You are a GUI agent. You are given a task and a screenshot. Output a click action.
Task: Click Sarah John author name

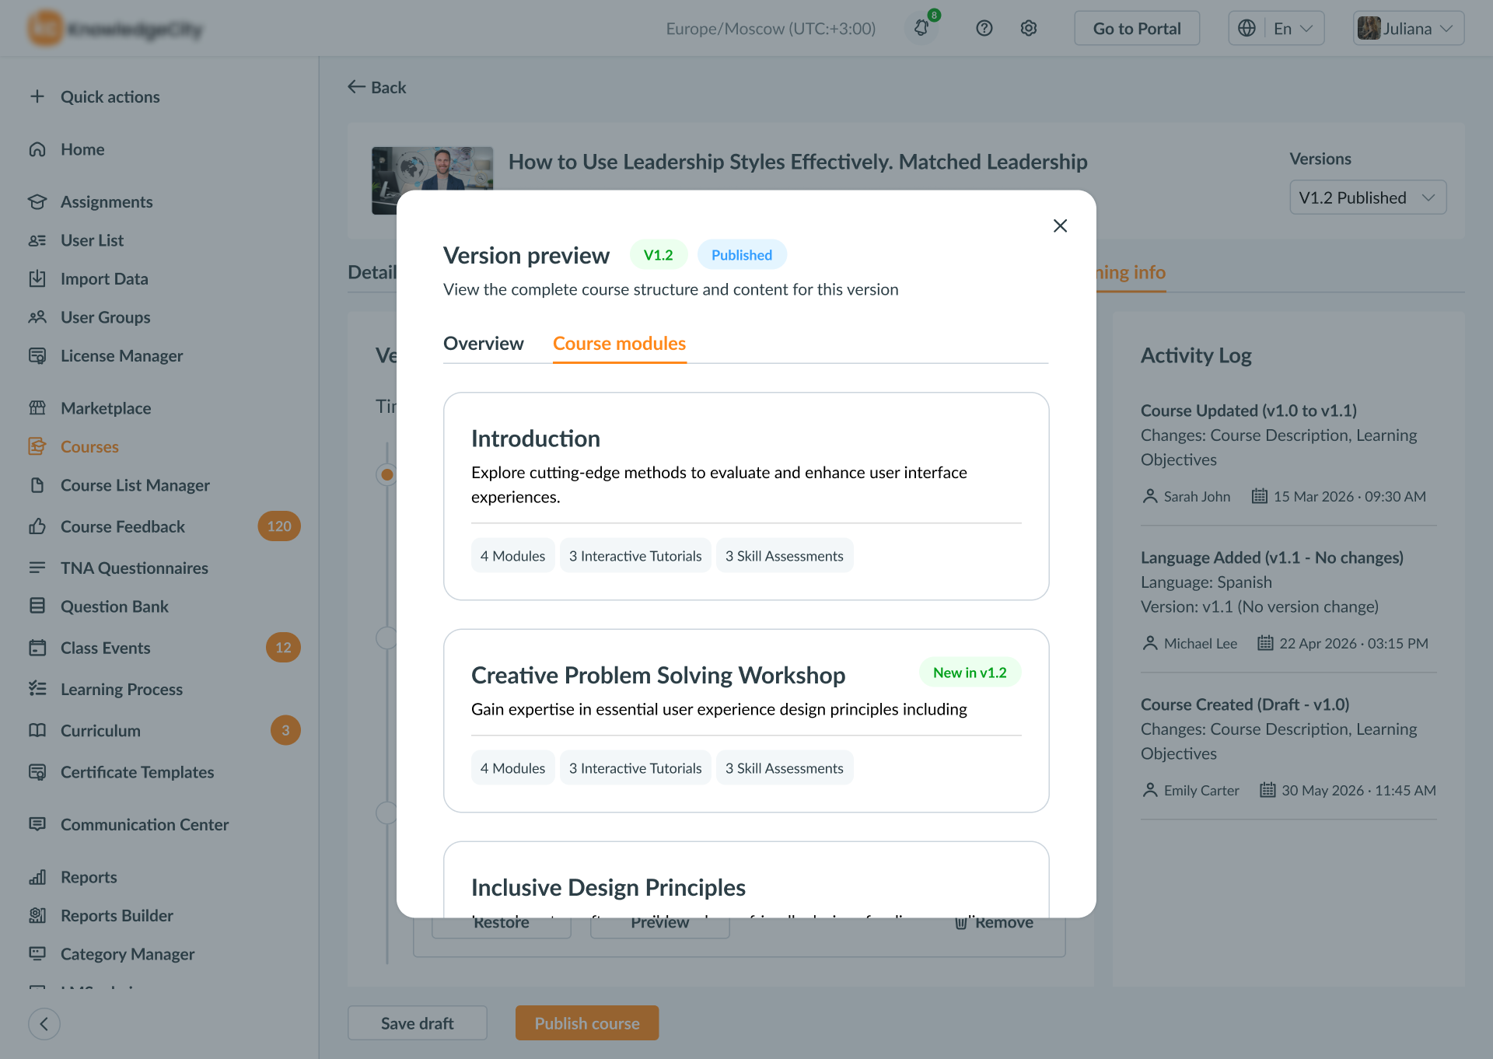(1197, 497)
